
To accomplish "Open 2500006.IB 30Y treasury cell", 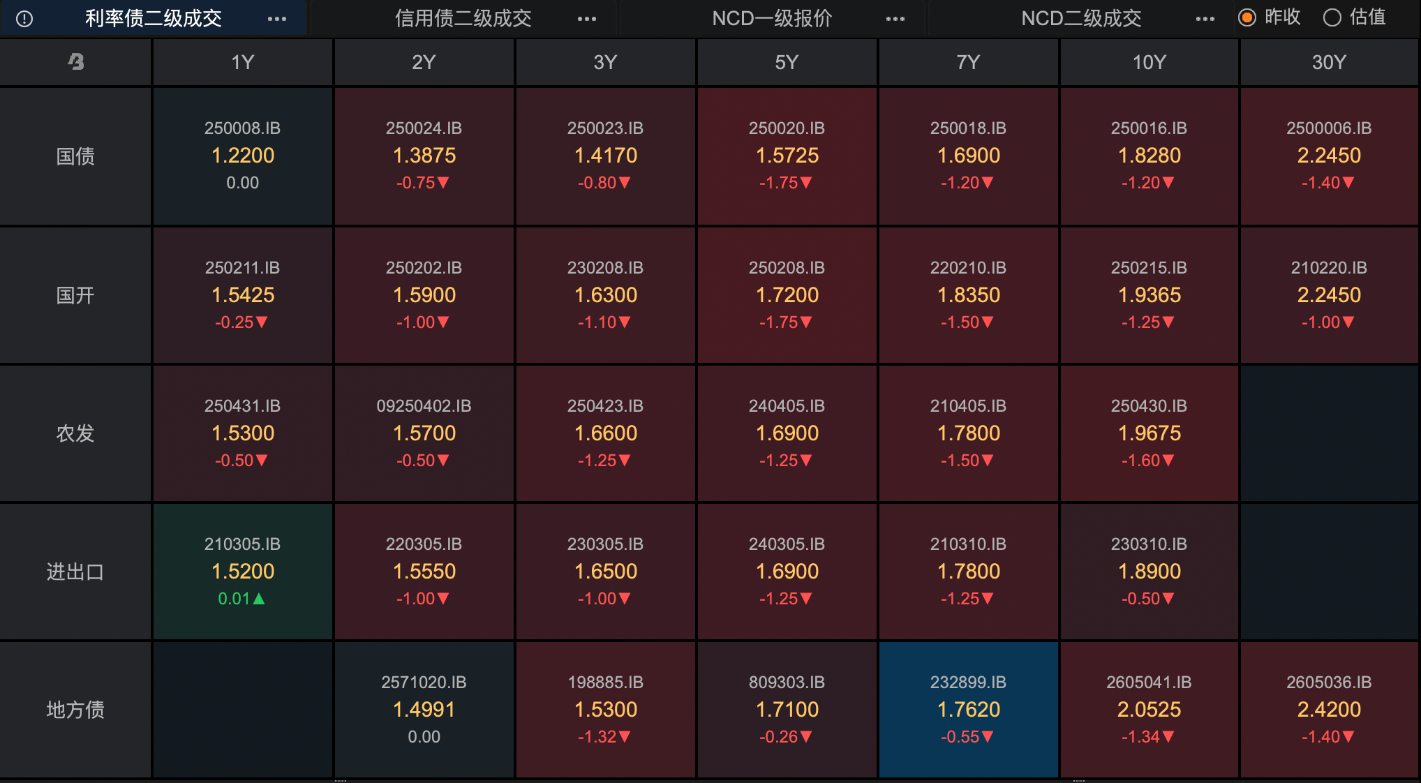I will pyautogui.click(x=1329, y=156).
